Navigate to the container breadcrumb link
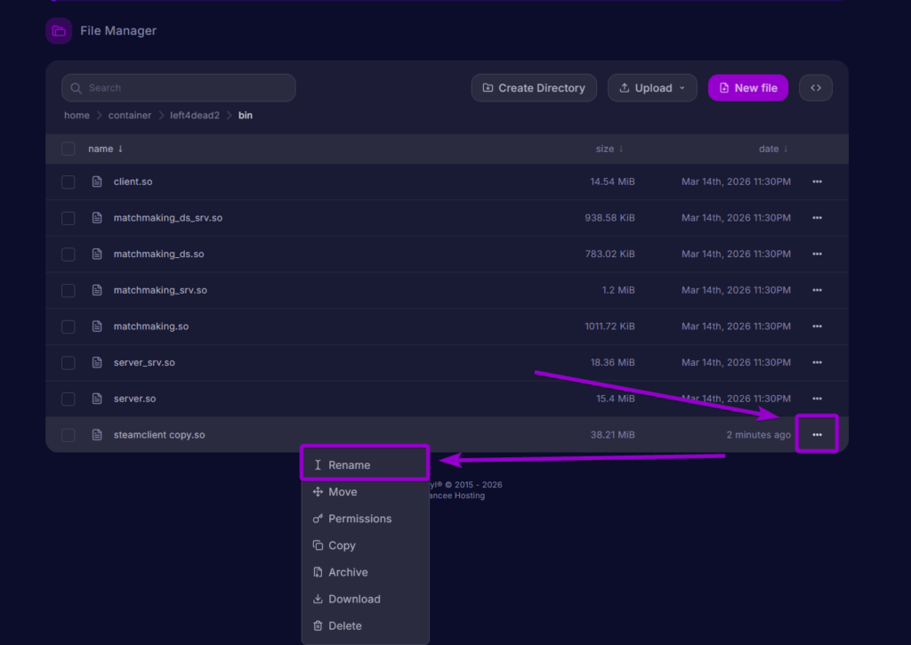 tap(130, 115)
